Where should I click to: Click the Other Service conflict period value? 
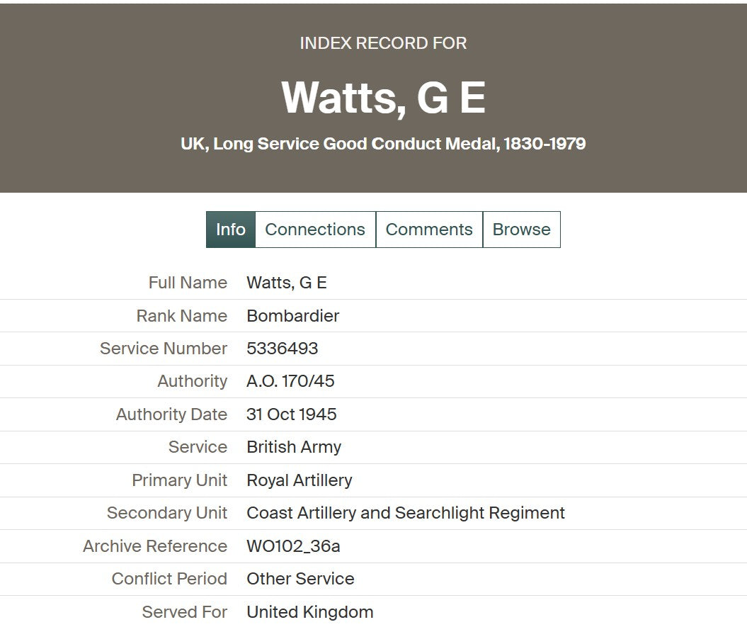coord(301,578)
